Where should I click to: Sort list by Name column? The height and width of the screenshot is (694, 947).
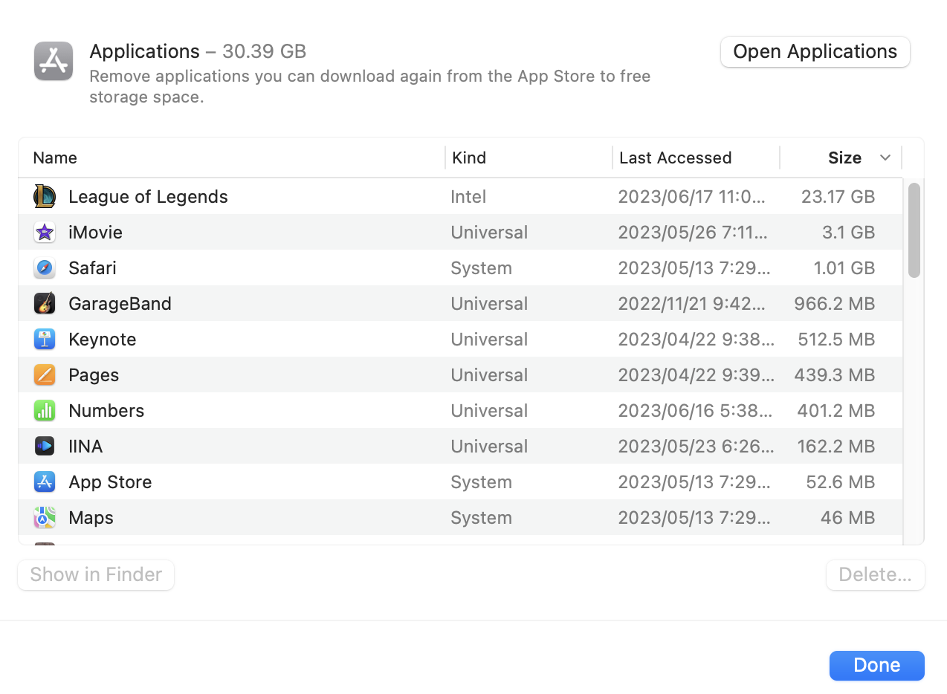click(x=55, y=158)
